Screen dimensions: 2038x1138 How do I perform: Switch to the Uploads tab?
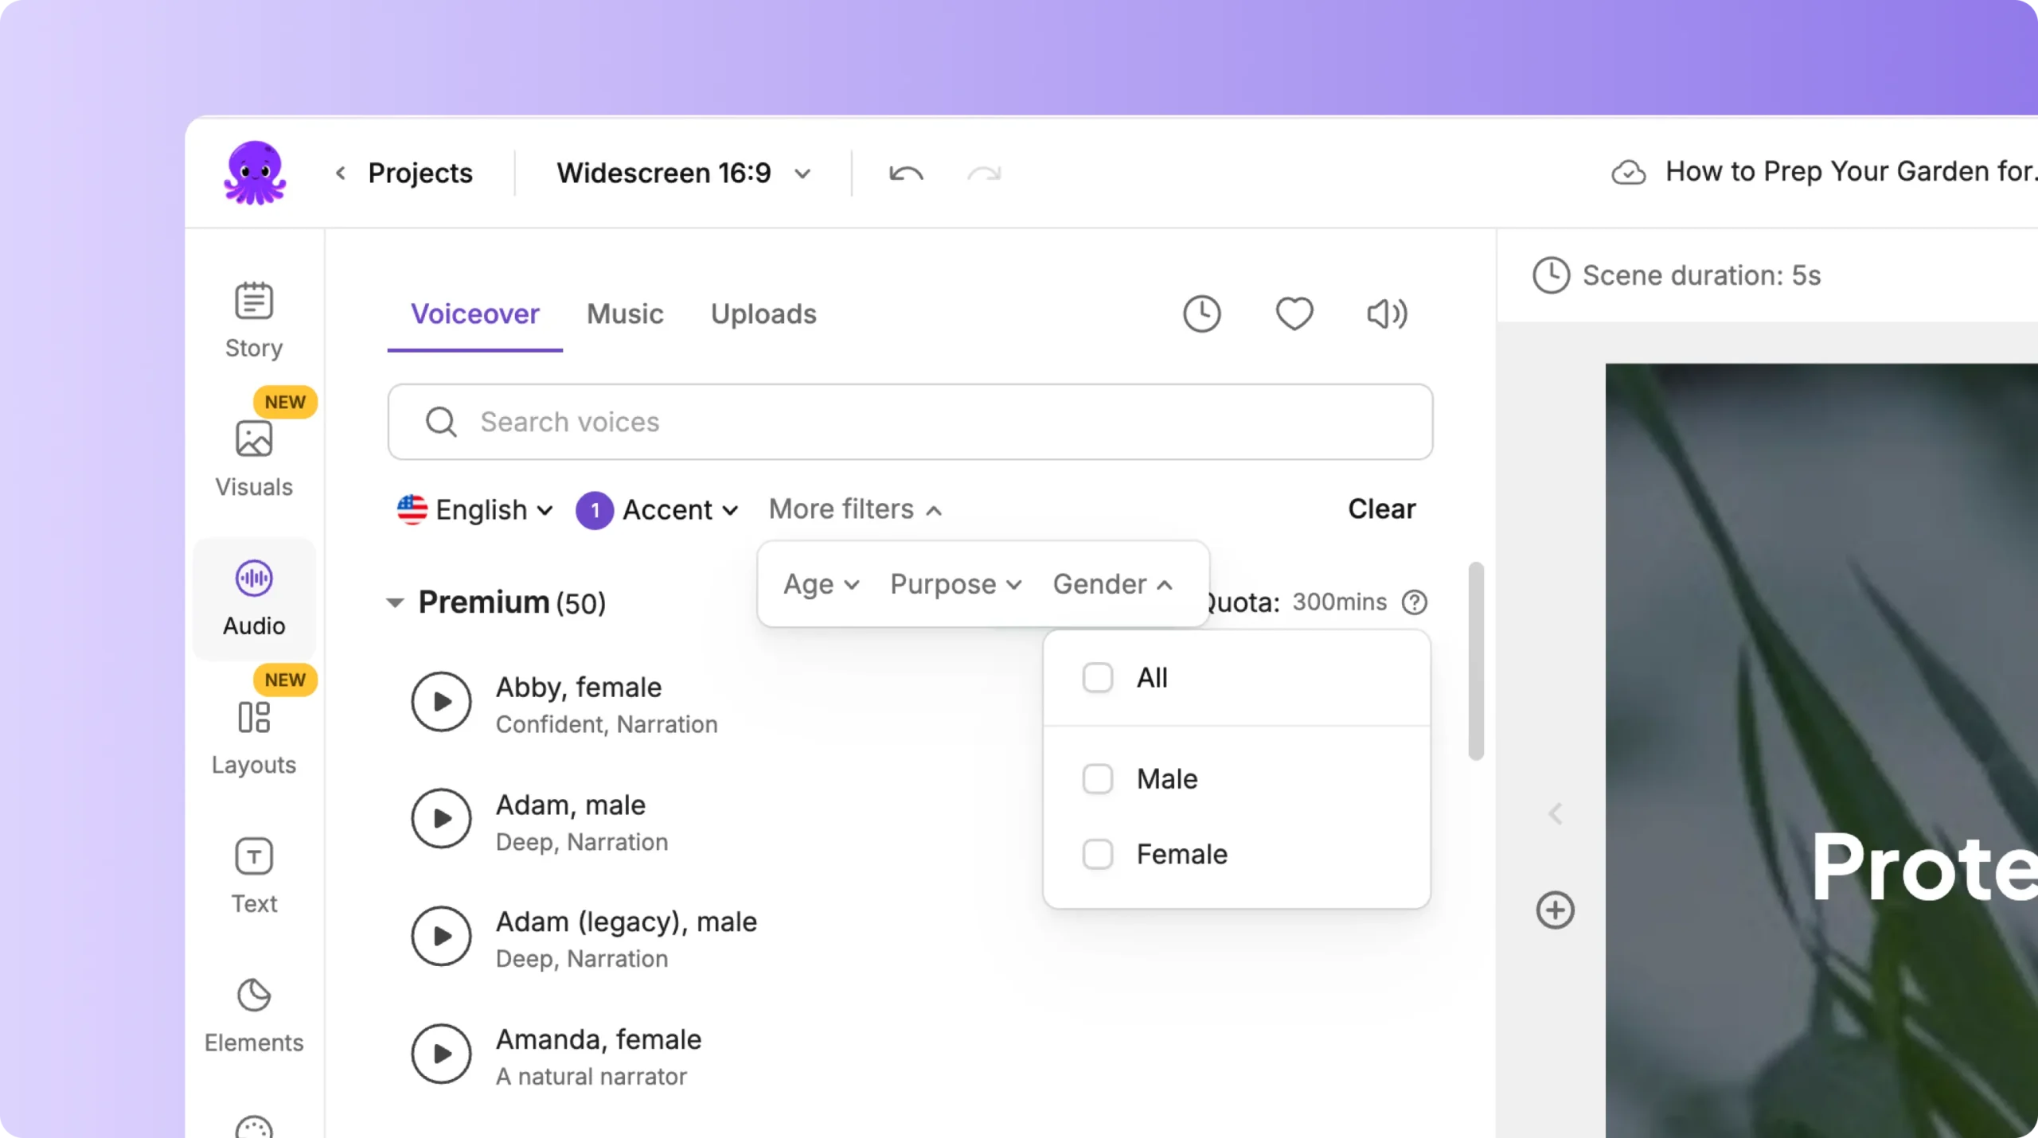pos(763,314)
